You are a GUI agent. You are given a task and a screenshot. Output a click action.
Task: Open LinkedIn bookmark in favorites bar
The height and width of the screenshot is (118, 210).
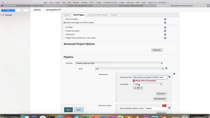[98, 3]
